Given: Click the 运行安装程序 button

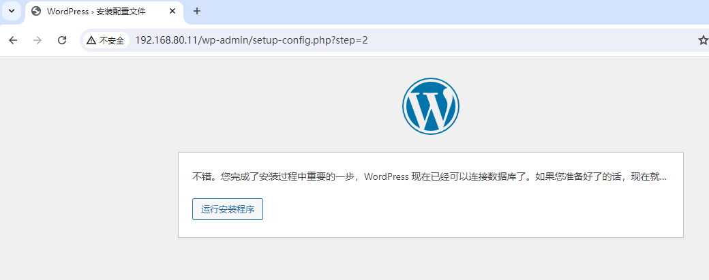Looking at the screenshot, I should [228, 209].
